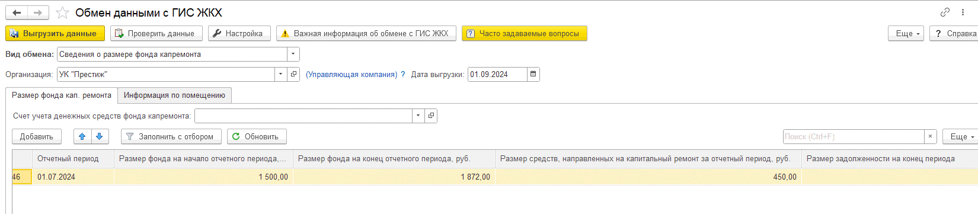
Task: Click Размер фонда на конец отчетного периода header
Action: click(x=394, y=158)
